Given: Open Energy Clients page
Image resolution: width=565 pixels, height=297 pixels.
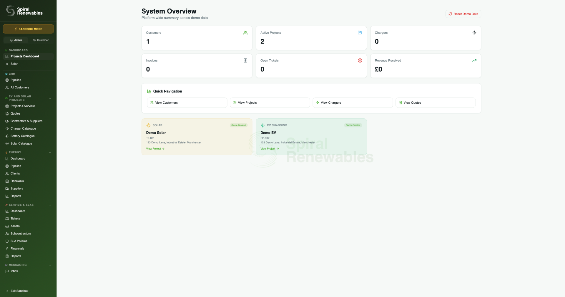Looking at the screenshot, I should 28,174.
